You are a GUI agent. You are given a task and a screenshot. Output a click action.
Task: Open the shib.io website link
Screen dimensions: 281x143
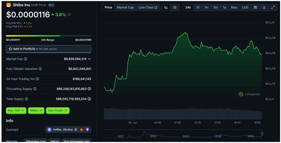(55, 141)
